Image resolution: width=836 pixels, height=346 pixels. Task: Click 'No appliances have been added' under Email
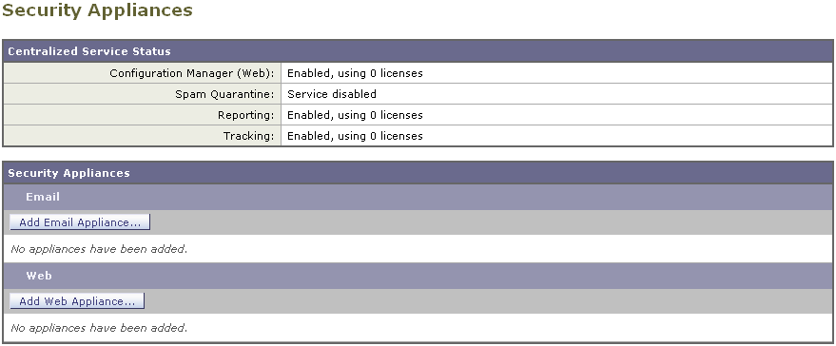pos(99,249)
